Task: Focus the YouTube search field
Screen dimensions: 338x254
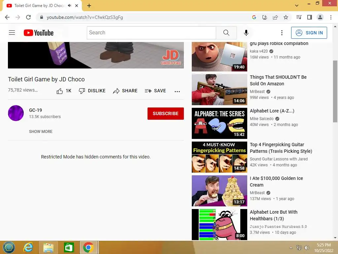Action: [151, 33]
